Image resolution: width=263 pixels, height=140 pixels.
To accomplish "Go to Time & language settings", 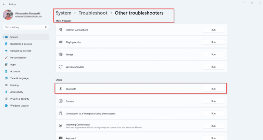I will [x=19, y=78].
